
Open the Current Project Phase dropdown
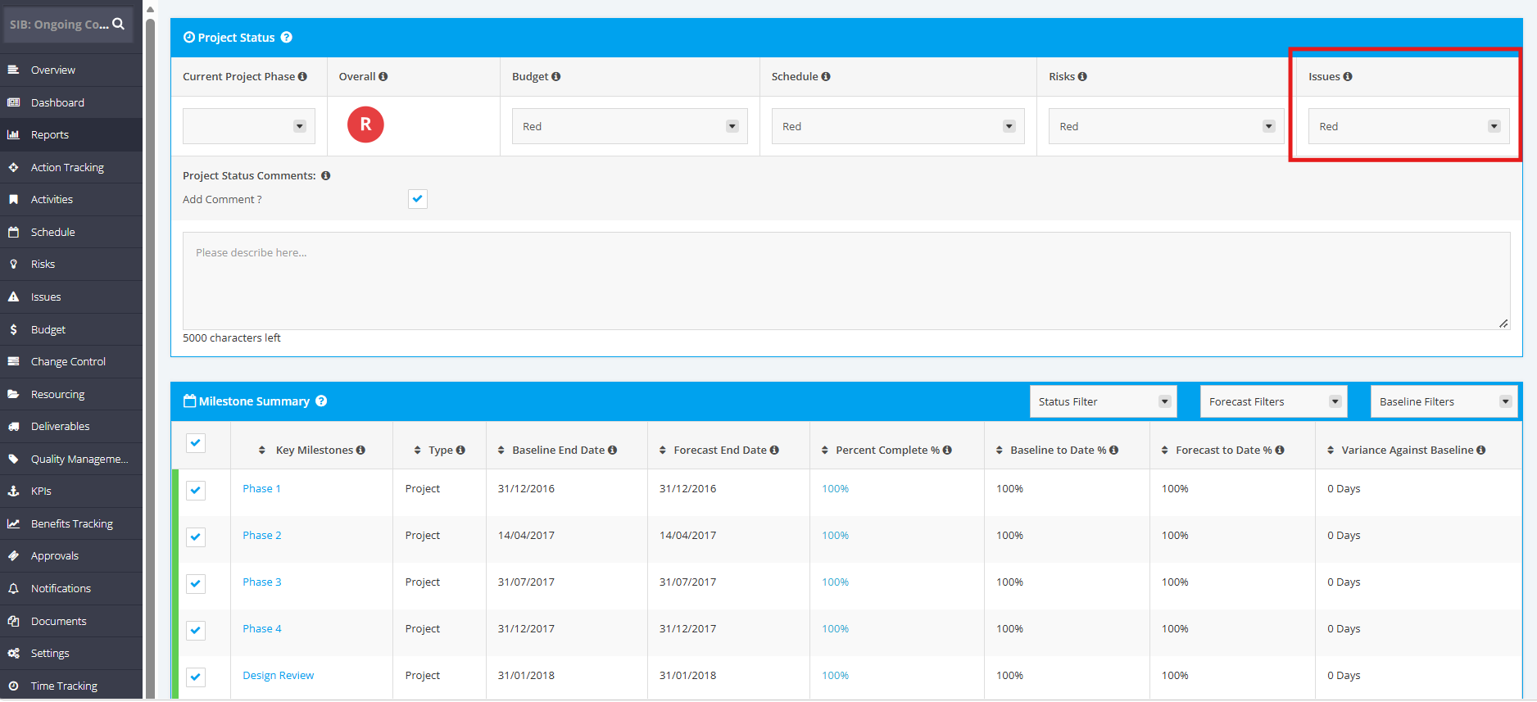tap(249, 126)
